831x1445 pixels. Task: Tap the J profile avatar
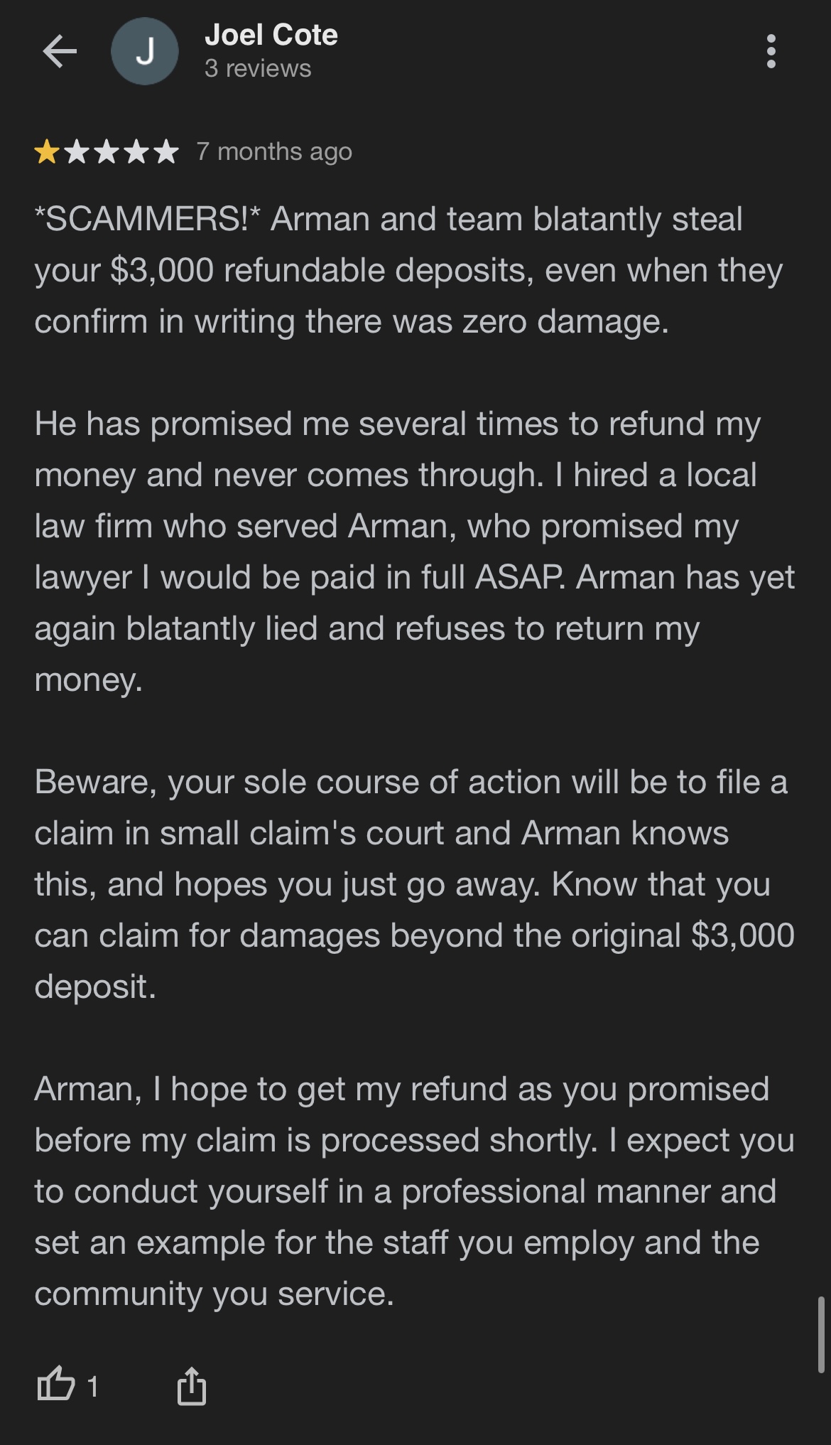click(145, 51)
